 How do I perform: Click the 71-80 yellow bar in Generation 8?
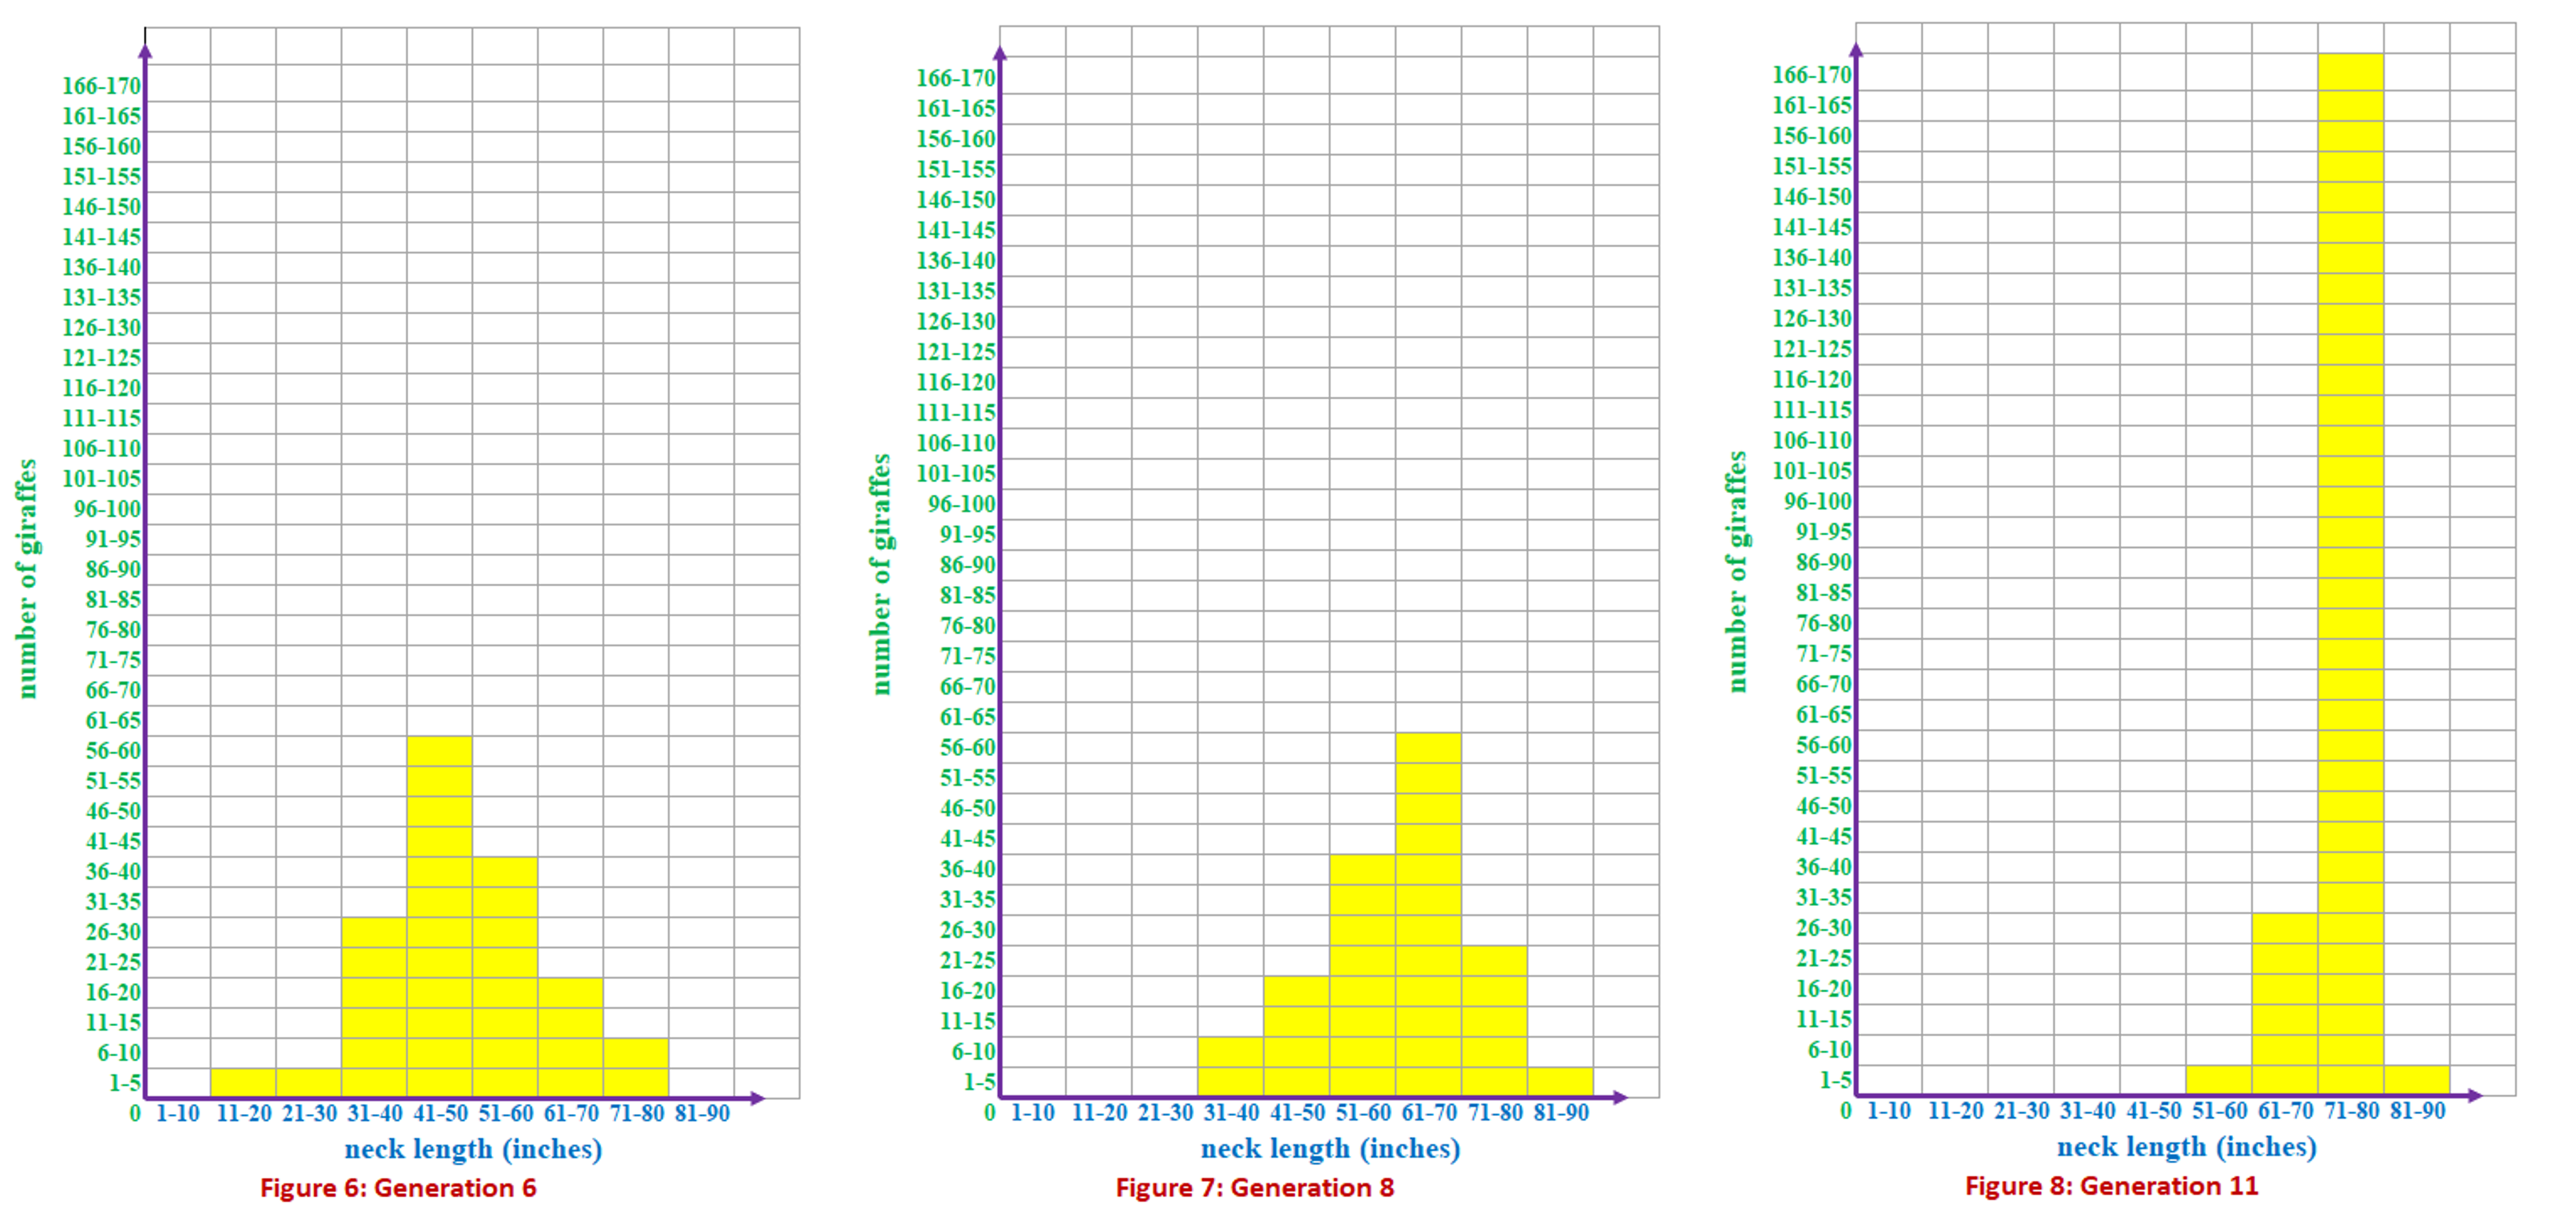[1494, 1020]
